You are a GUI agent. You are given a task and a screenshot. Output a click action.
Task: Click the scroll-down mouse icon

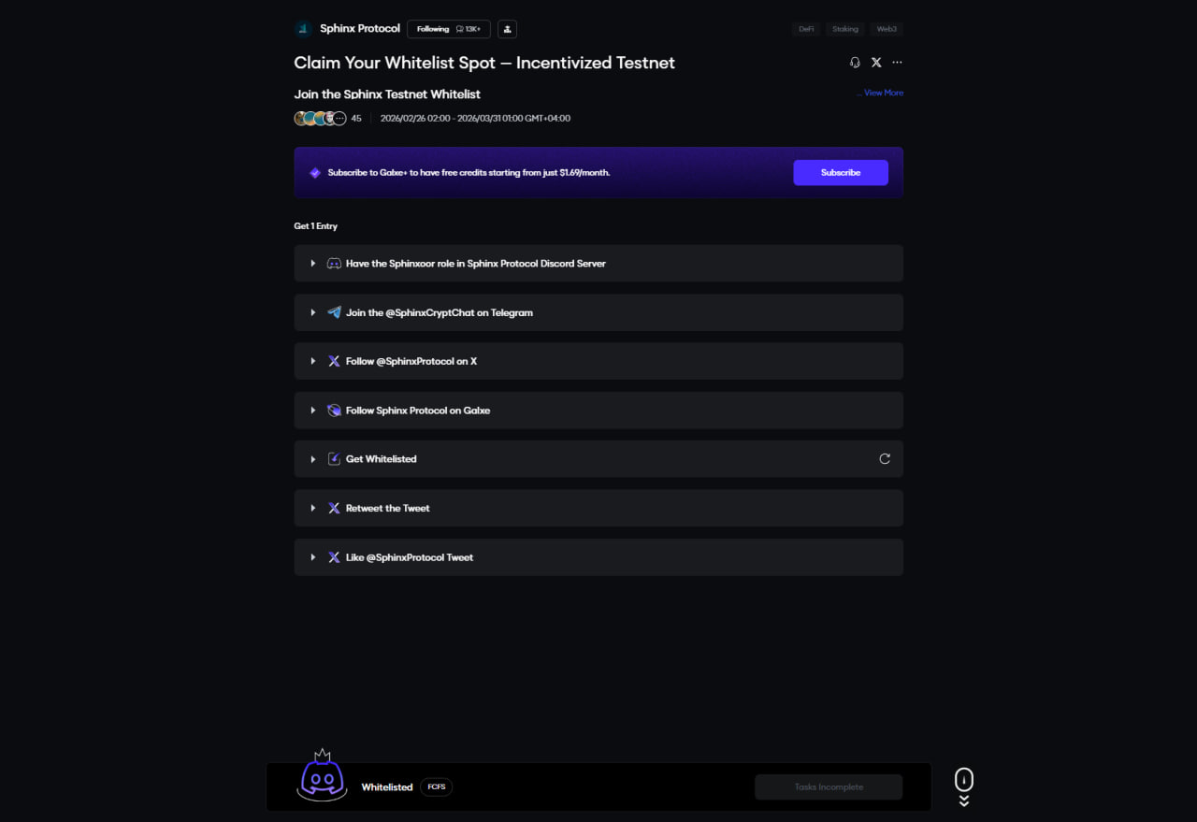964,782
